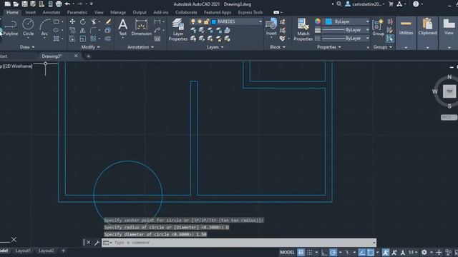Viewport: 458px width, 257px height.
Task: Open the PAREDES layer dropdown
Action: click(x=260, y=21)
